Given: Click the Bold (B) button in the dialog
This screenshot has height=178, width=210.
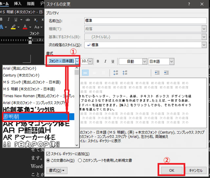Looking at the screenshot, I should tap(97, 61).
